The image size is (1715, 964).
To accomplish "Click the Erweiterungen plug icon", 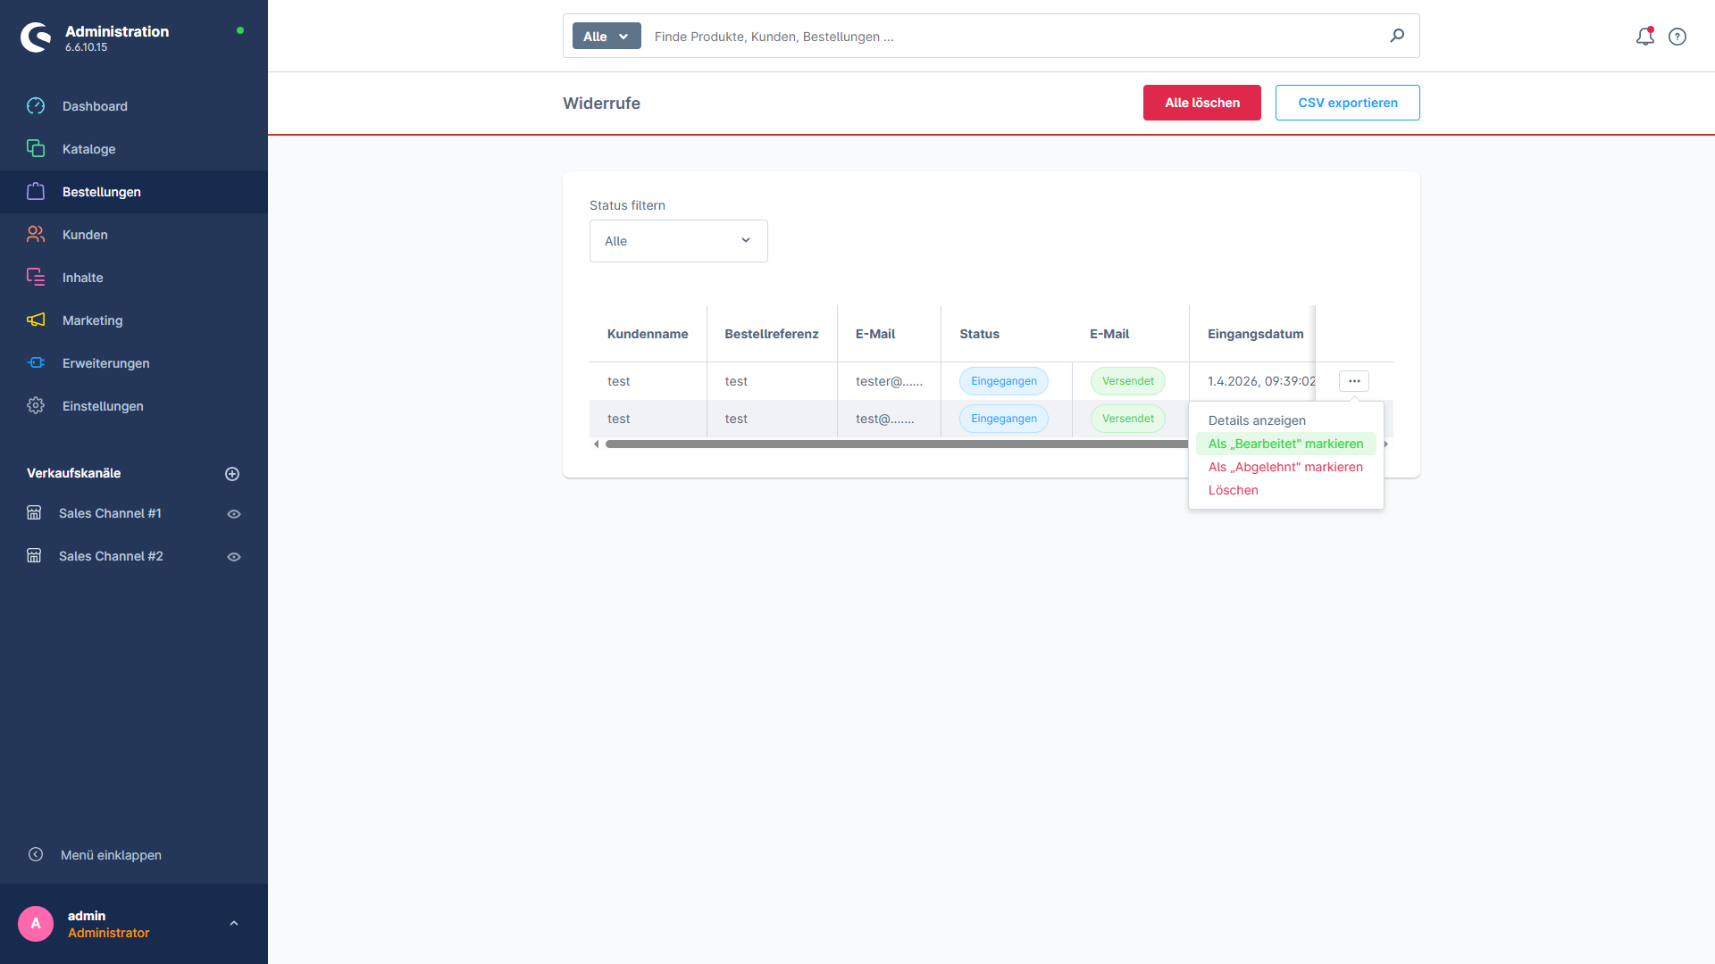I will point(36,363).
